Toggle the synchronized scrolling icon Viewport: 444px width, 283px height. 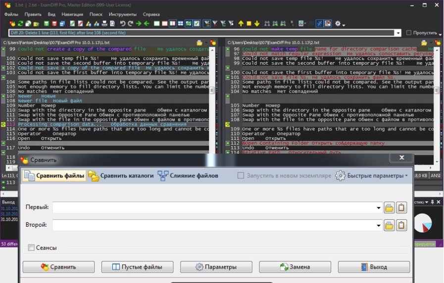click(189, 23)
